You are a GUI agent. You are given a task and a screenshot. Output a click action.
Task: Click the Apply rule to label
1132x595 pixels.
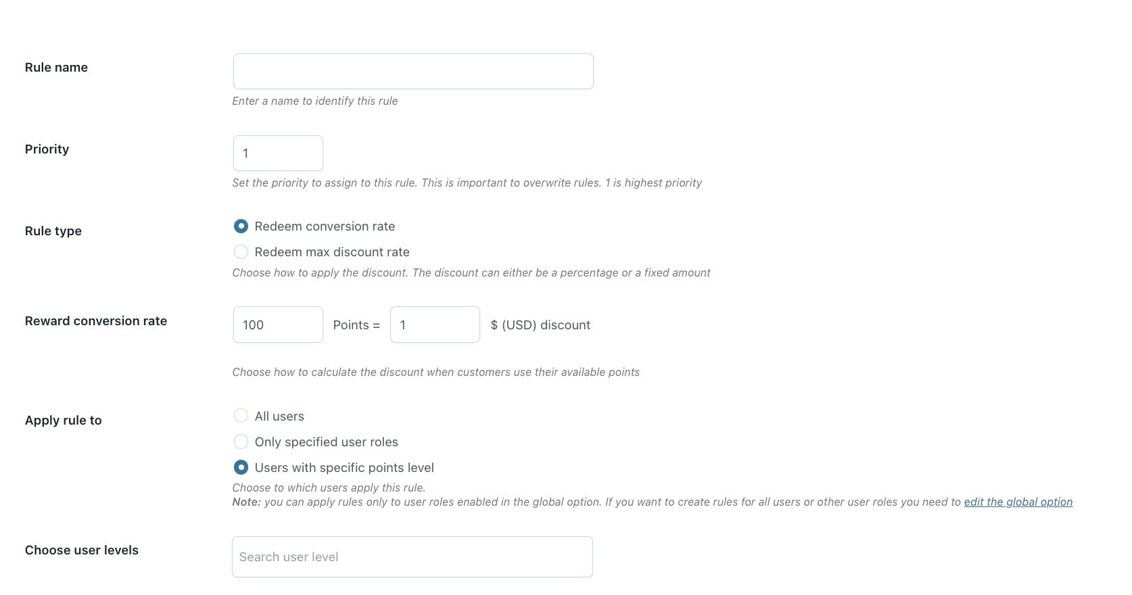(x=64, y=421)
